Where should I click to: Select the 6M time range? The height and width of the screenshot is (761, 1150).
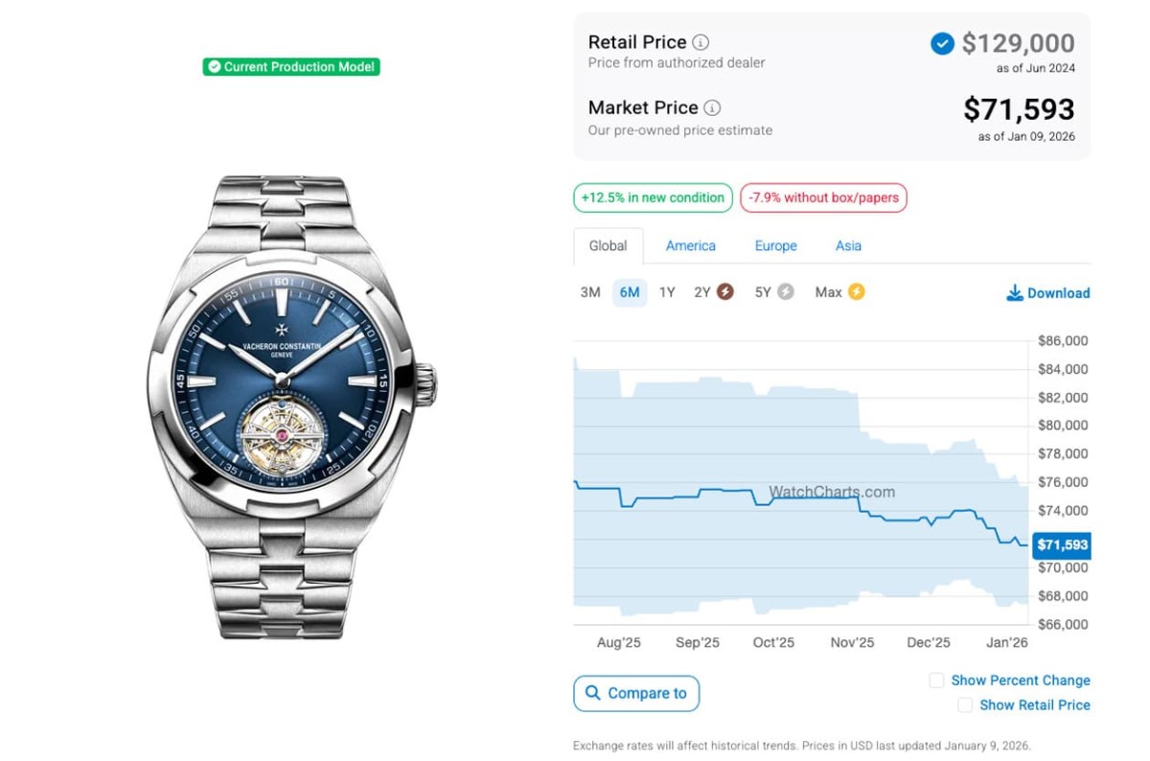pyautogui.click(x=630, y=292)
